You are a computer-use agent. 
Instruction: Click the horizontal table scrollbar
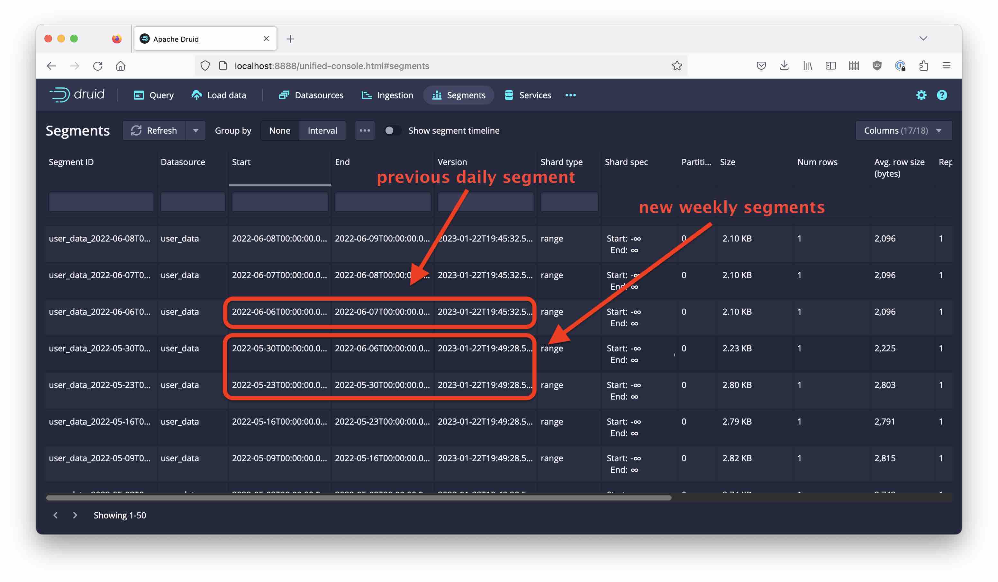point(358,498)
